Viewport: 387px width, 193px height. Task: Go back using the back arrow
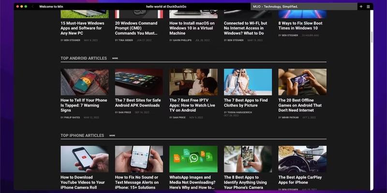(x=32, y=7)
